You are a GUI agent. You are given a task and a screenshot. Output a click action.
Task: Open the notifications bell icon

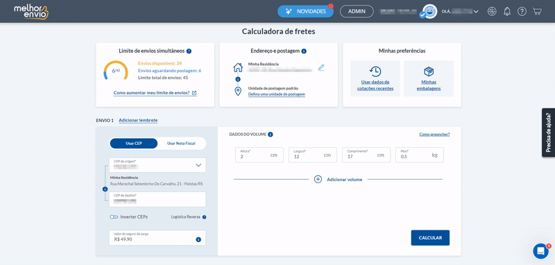pos(507,11)
